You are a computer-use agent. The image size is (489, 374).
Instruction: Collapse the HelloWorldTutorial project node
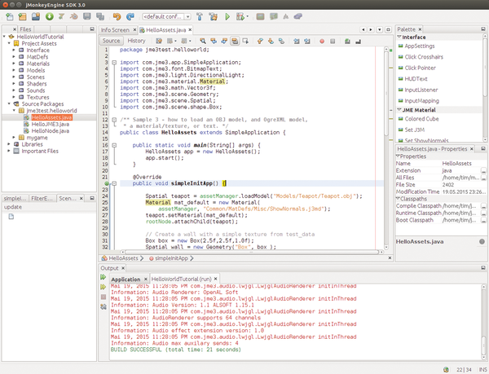[x=4, y=37]
